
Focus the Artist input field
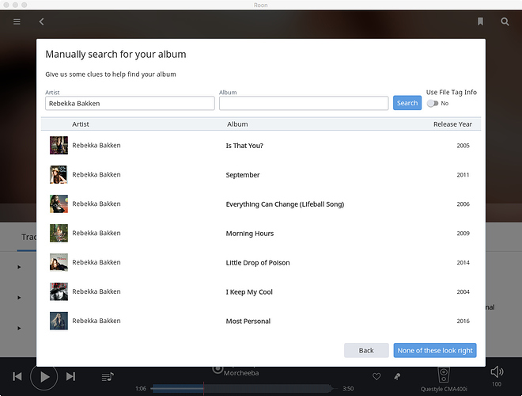point(130,103)
